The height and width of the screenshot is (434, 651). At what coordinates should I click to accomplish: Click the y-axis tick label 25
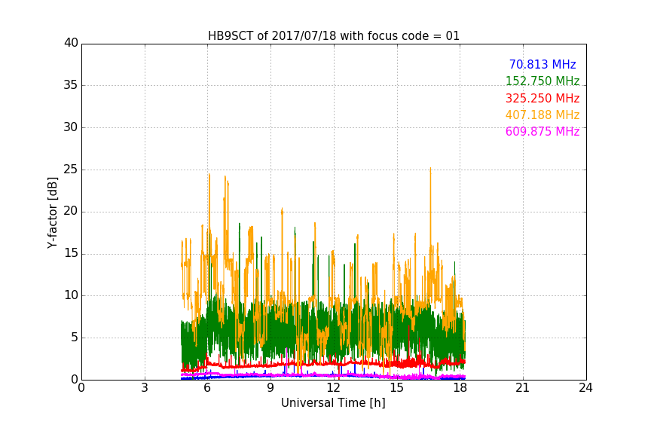[x=71, y=170]
